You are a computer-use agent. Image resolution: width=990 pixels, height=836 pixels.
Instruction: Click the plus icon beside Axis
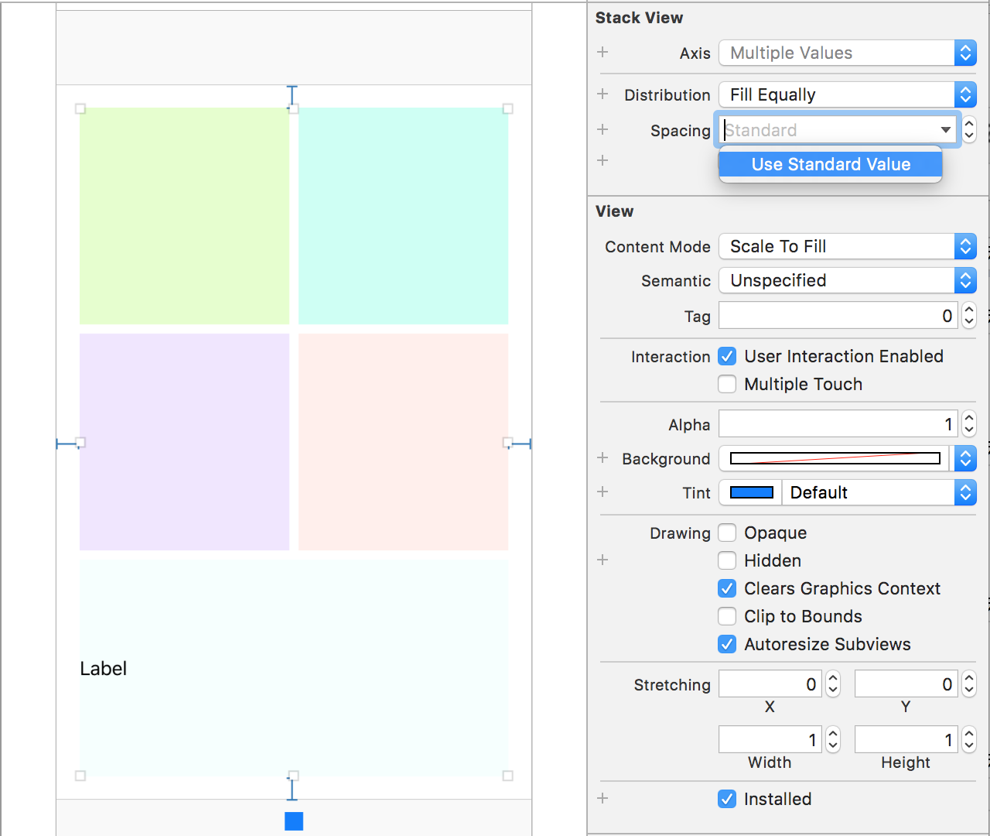(x=603, y=52)
